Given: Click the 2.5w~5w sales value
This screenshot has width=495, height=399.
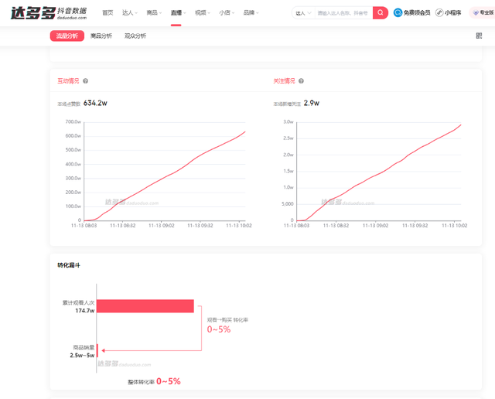Looking at the screenshot, I should coord(82,356).
